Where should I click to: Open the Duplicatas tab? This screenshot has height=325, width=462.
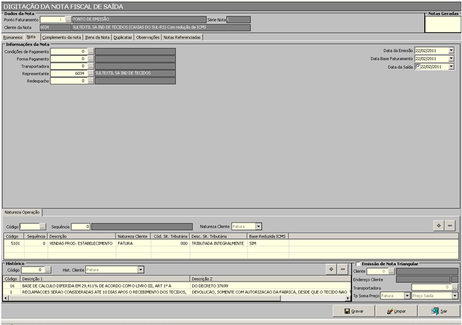(123, 37)
